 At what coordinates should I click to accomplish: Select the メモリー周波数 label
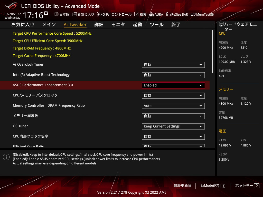[x=25, y=116]
